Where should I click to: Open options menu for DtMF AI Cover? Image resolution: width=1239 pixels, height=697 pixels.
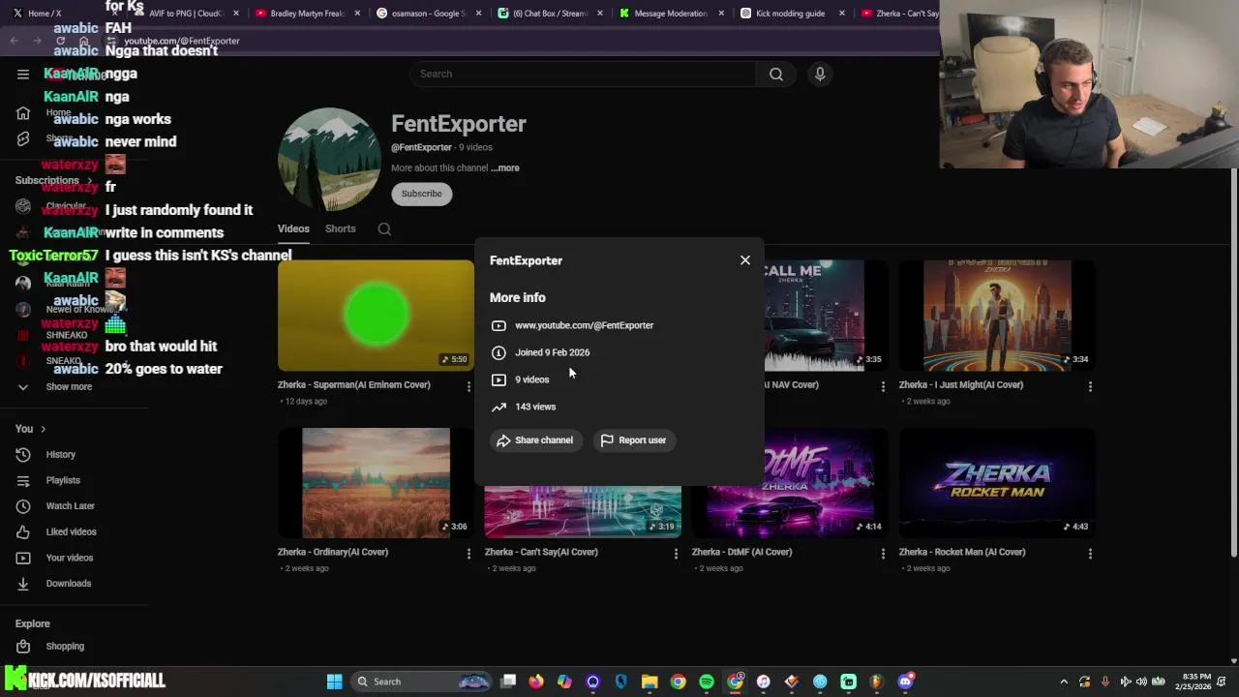883,554
